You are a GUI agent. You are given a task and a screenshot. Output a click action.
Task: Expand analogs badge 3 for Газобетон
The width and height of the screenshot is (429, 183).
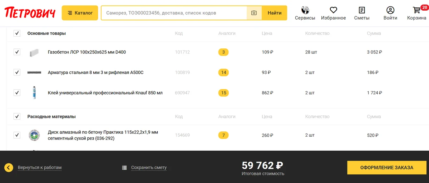[x=223, y=52]
